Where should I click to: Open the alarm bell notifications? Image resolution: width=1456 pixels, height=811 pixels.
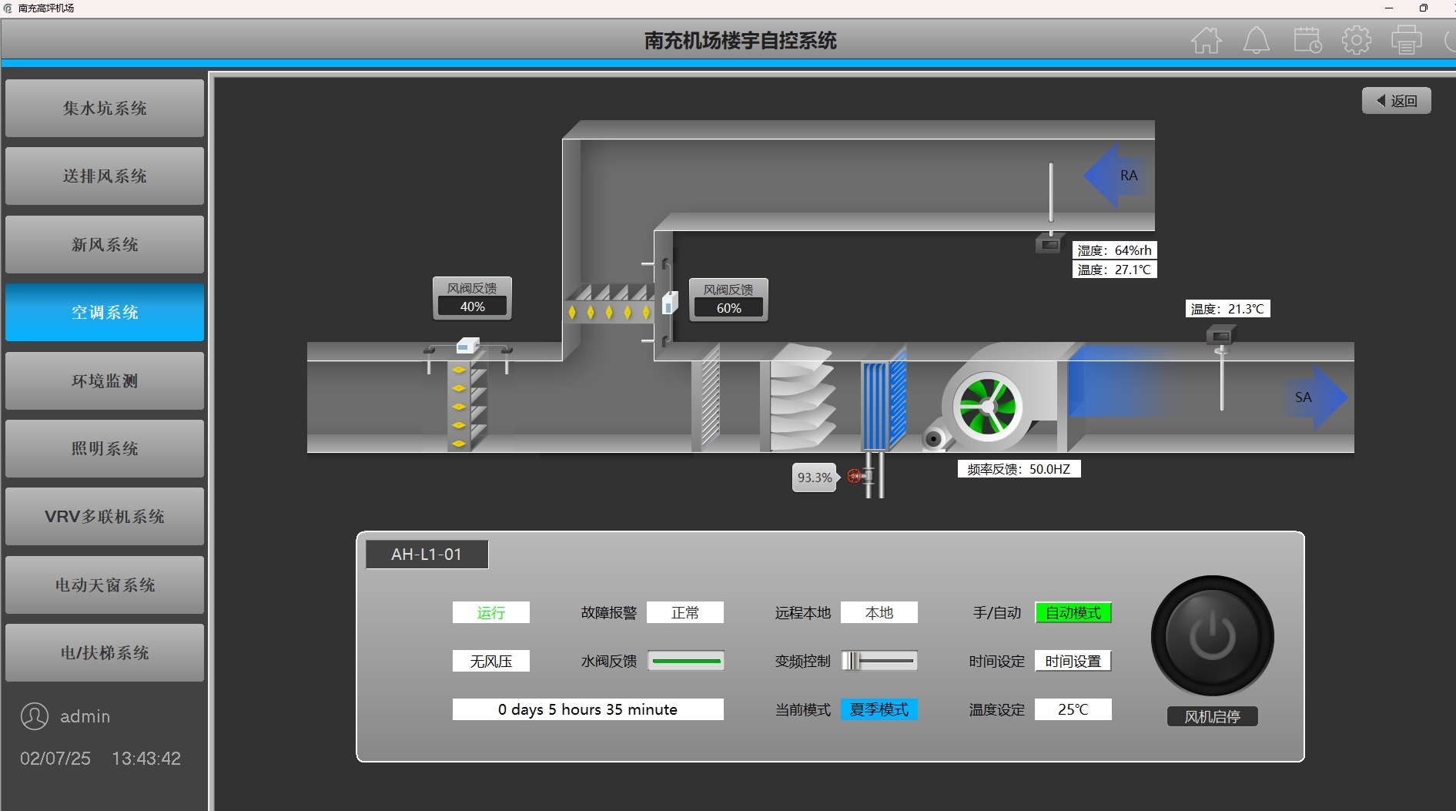[1256, 40]
